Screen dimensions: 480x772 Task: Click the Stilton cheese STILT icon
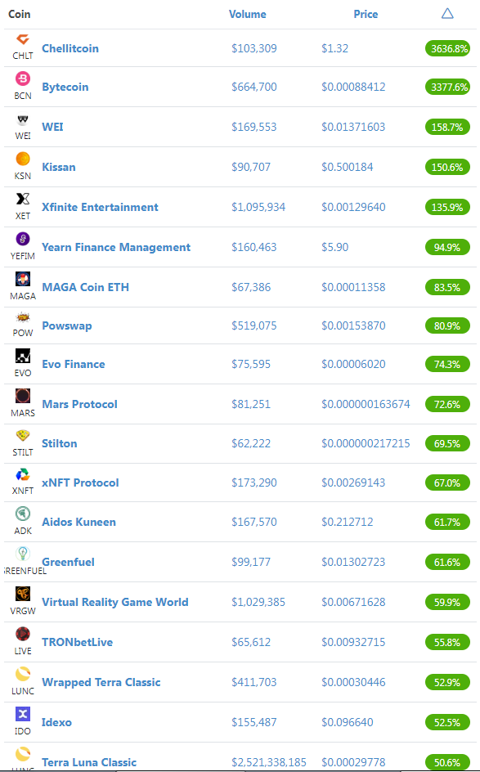[23, 435]
